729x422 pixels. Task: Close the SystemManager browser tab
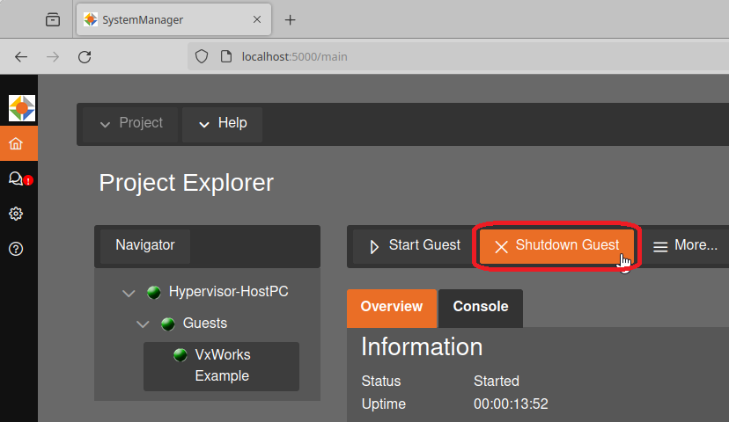(257, 19)
